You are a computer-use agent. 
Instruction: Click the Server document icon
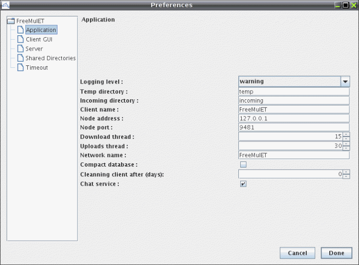click(x=21, y=48)
